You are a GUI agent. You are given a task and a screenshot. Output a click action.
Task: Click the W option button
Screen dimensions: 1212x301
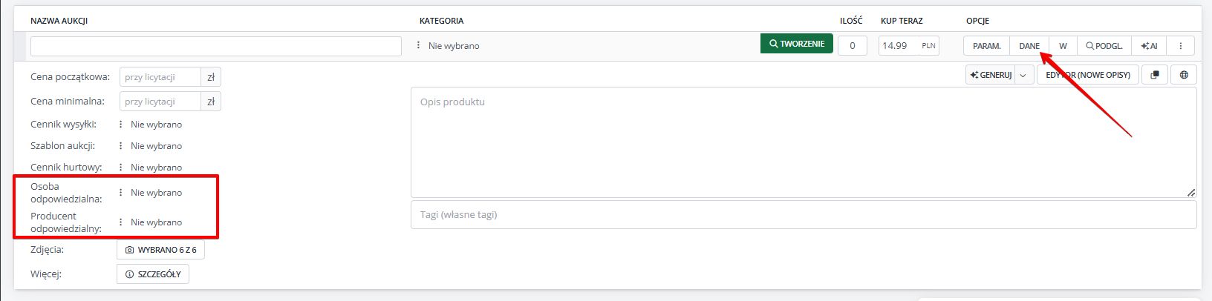pyautogui.click(x=1063, y=46)
